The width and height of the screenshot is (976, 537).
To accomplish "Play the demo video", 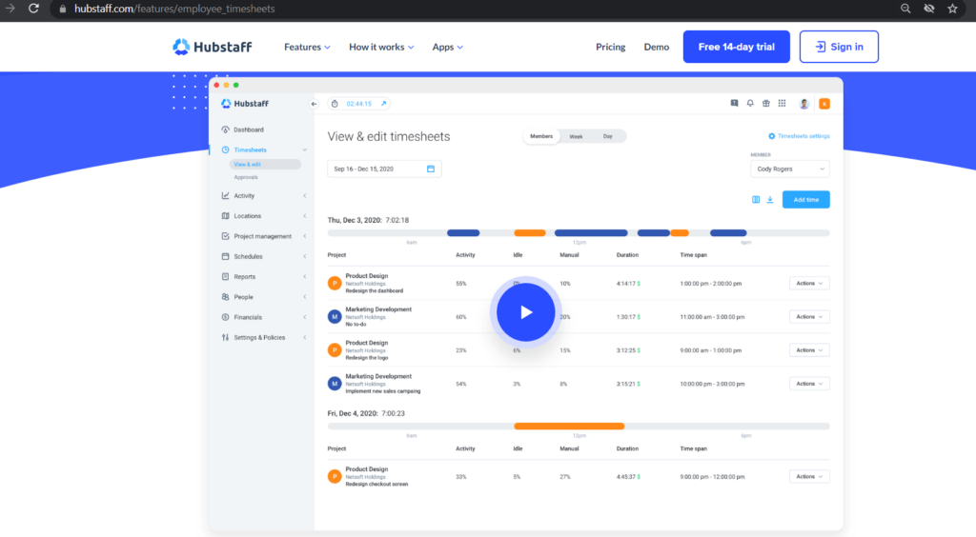I will tap(526, 312).
